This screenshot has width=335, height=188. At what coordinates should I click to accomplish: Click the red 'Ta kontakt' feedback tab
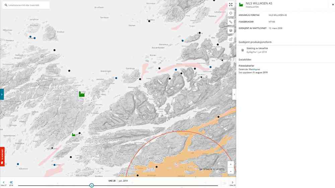tap(2, 157)
